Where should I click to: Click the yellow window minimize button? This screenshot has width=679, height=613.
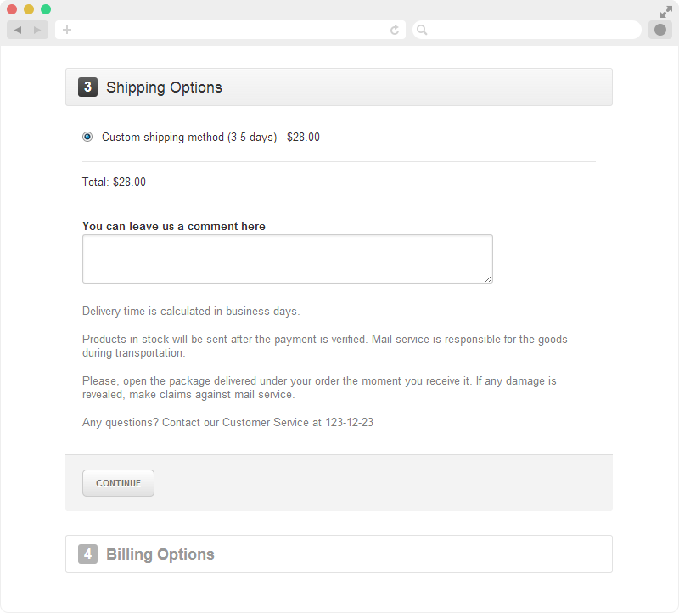coord(29,9)
